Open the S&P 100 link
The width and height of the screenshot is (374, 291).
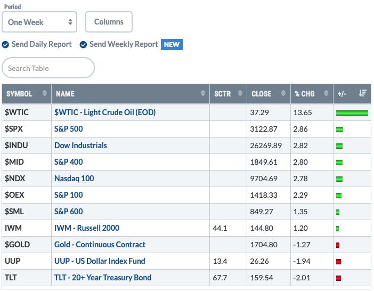pos(68,195)
